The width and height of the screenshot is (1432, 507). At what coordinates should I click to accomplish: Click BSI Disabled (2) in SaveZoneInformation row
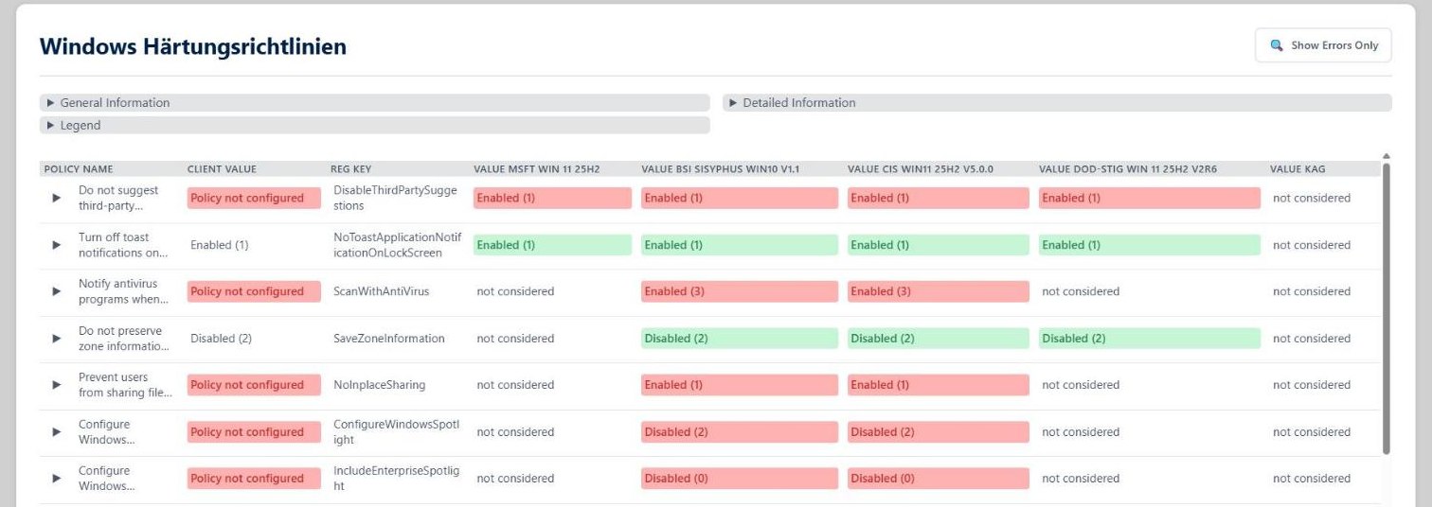coord(740,339)
